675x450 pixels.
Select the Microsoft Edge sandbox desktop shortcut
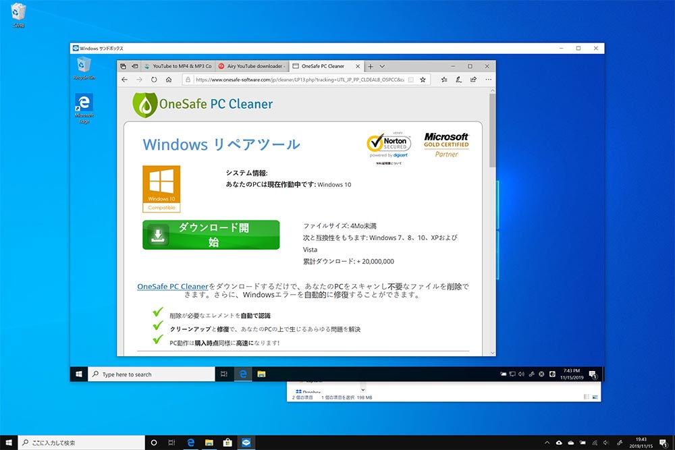[x=84, y=109]
